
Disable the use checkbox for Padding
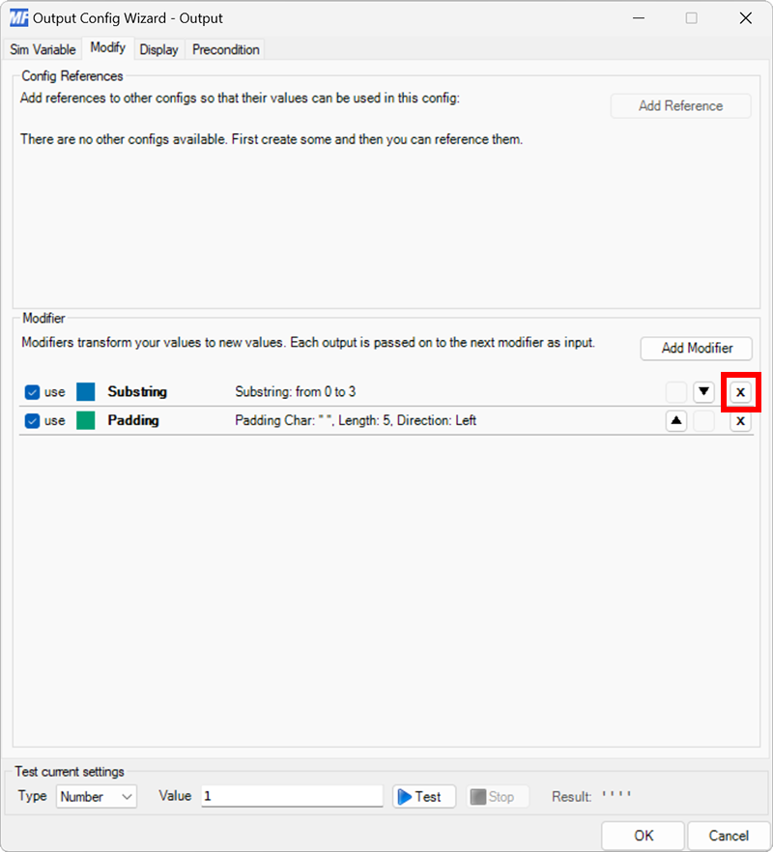point(32,420)
